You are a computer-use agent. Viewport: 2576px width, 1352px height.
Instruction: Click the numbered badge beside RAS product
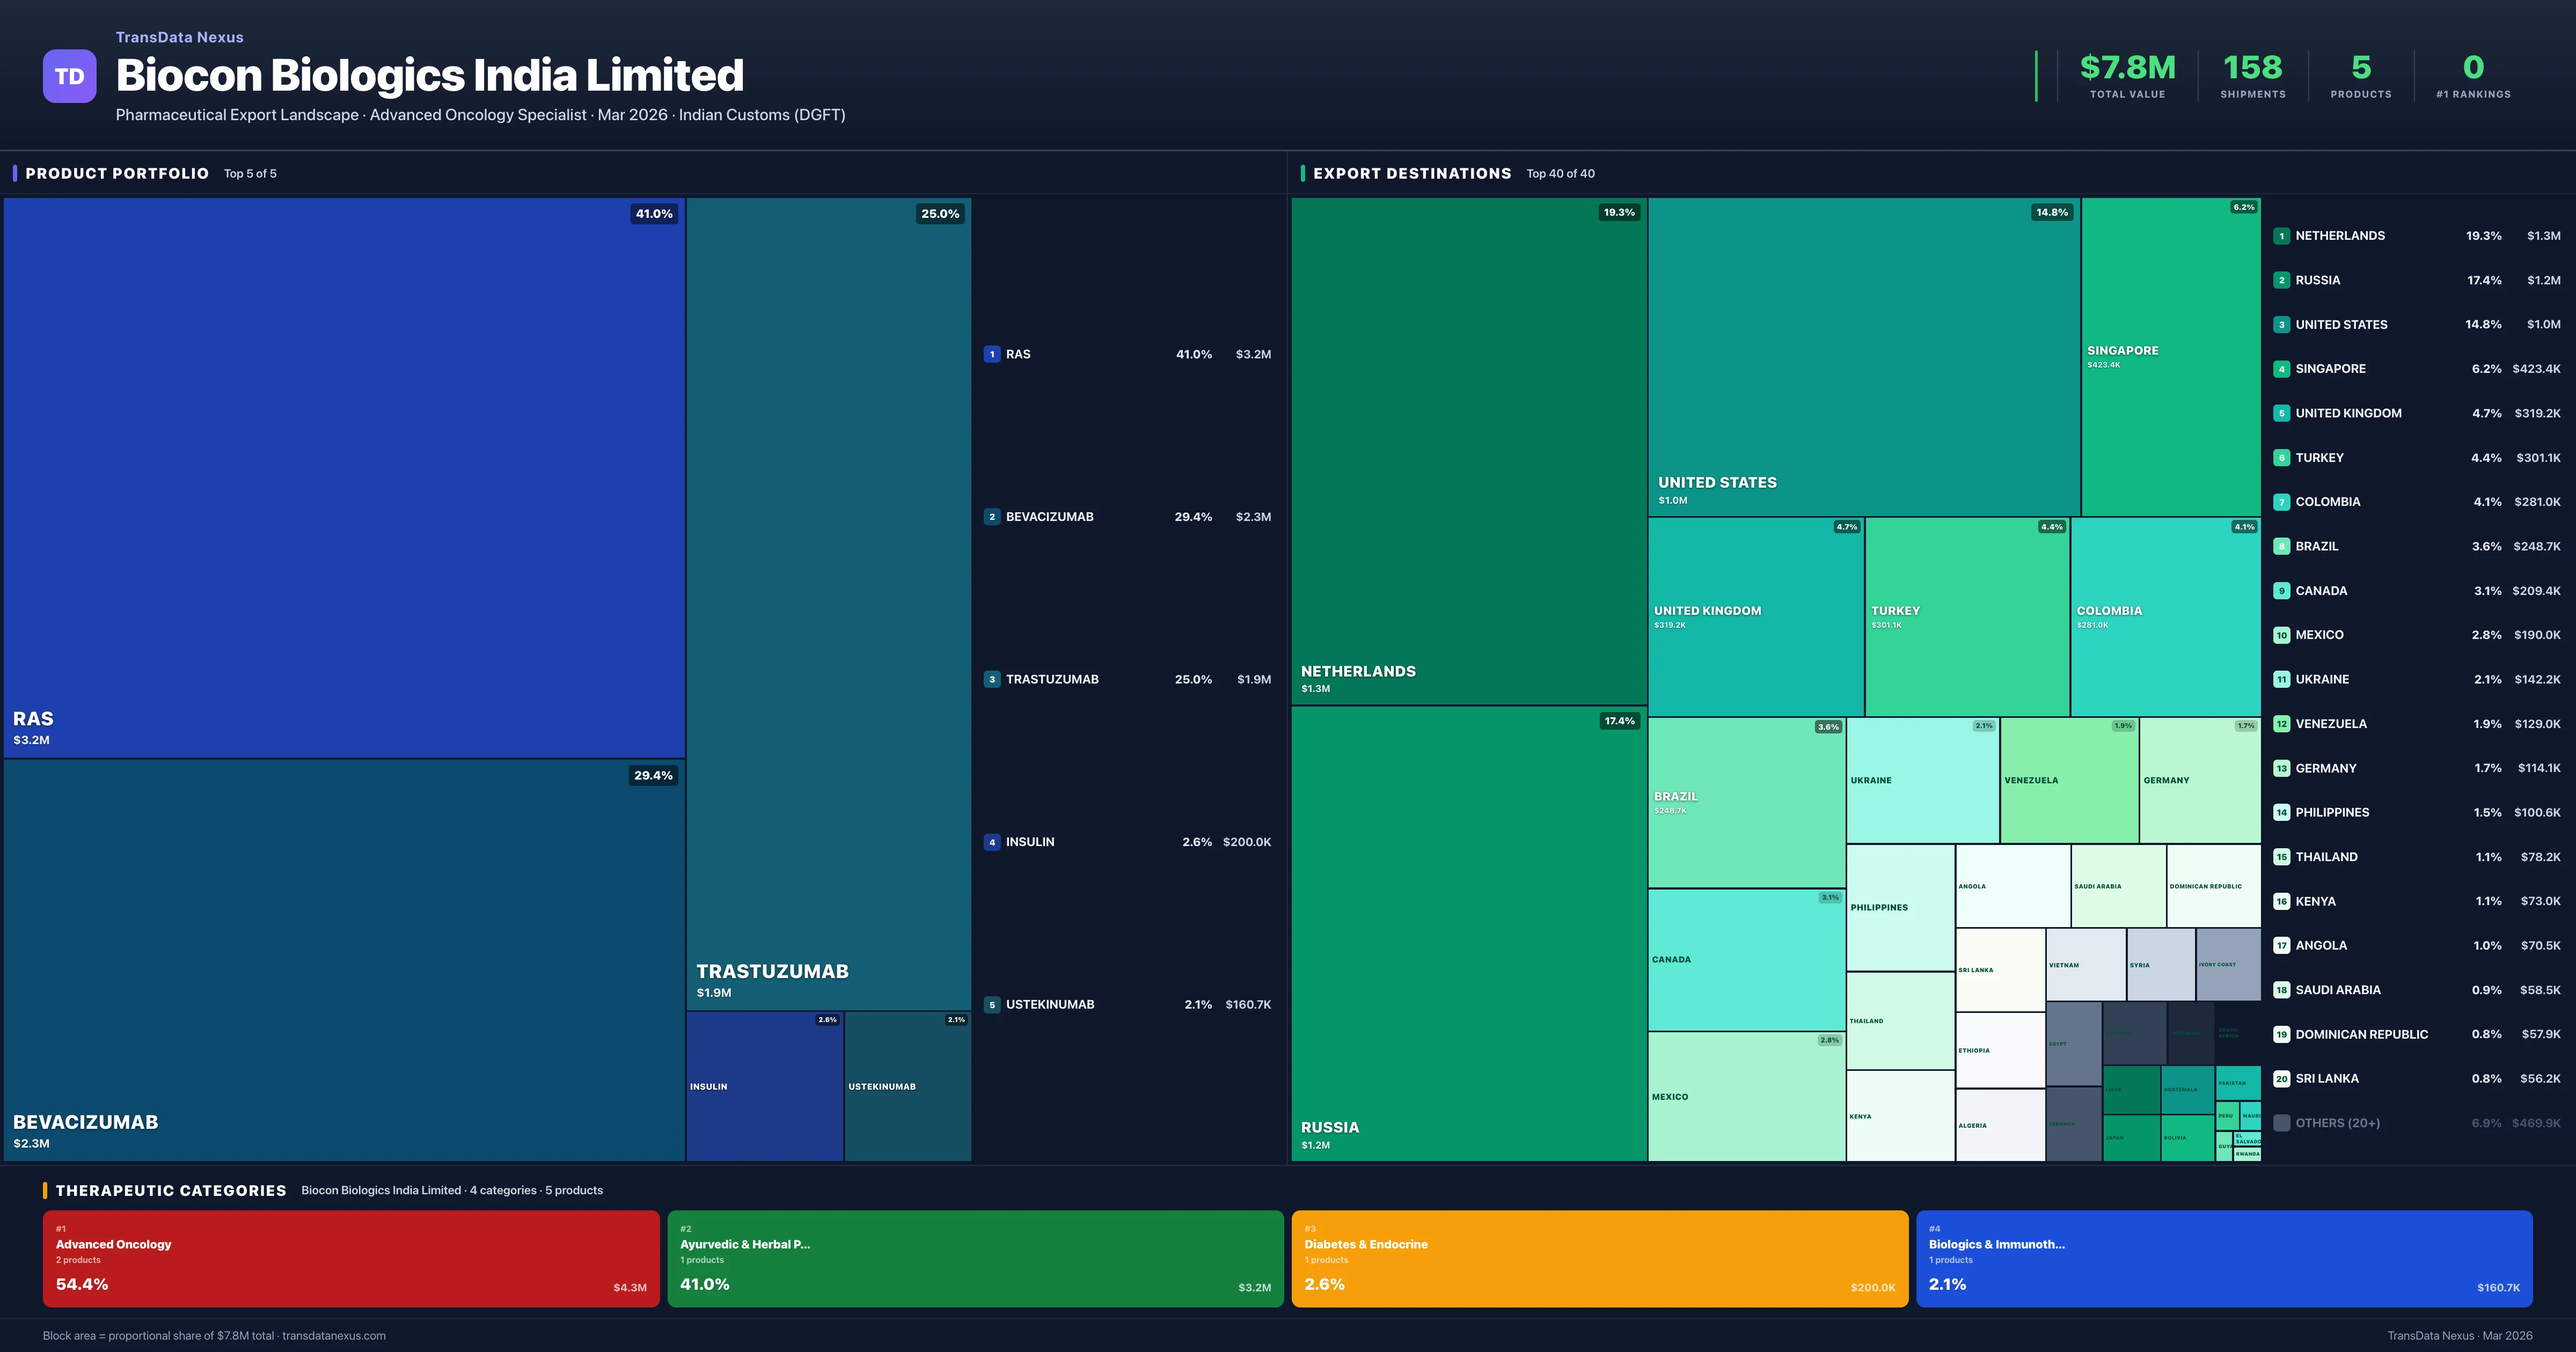tap(992, 354)
